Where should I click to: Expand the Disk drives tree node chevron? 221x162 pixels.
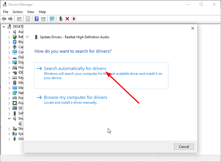click(x=9, y=57)
